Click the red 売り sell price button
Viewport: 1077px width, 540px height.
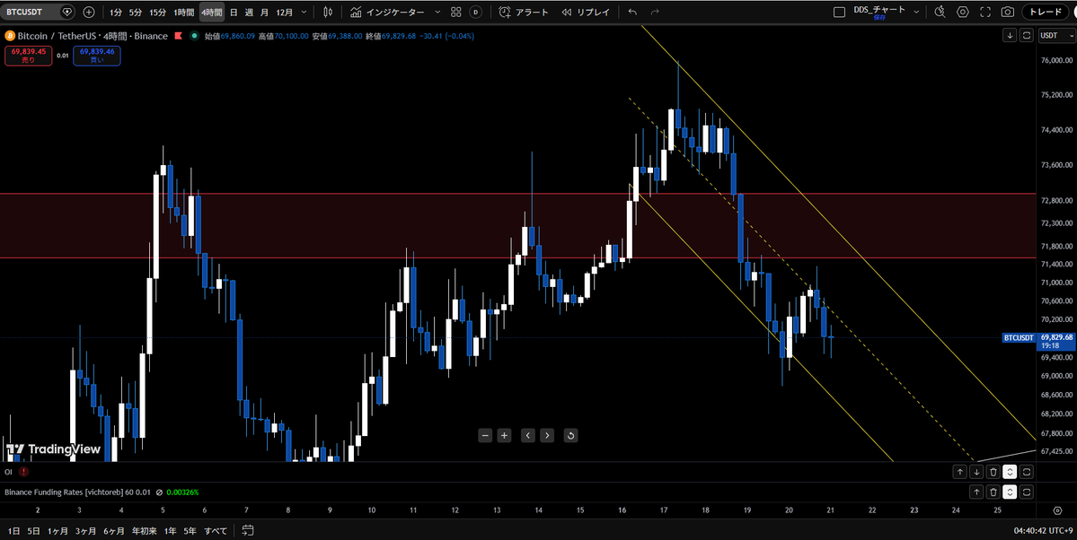click(x=28, y=56)
